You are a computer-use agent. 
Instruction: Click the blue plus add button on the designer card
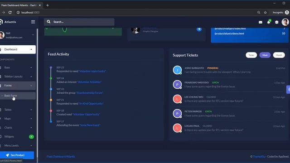(199, 29)
